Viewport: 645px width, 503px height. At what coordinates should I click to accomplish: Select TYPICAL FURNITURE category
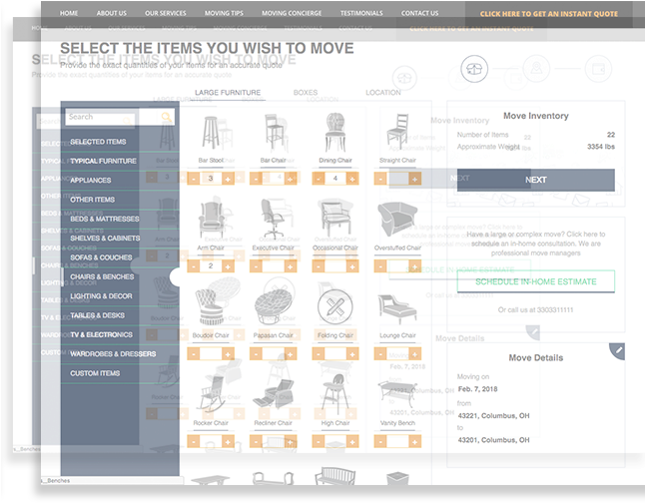click(x=103, y=161)
